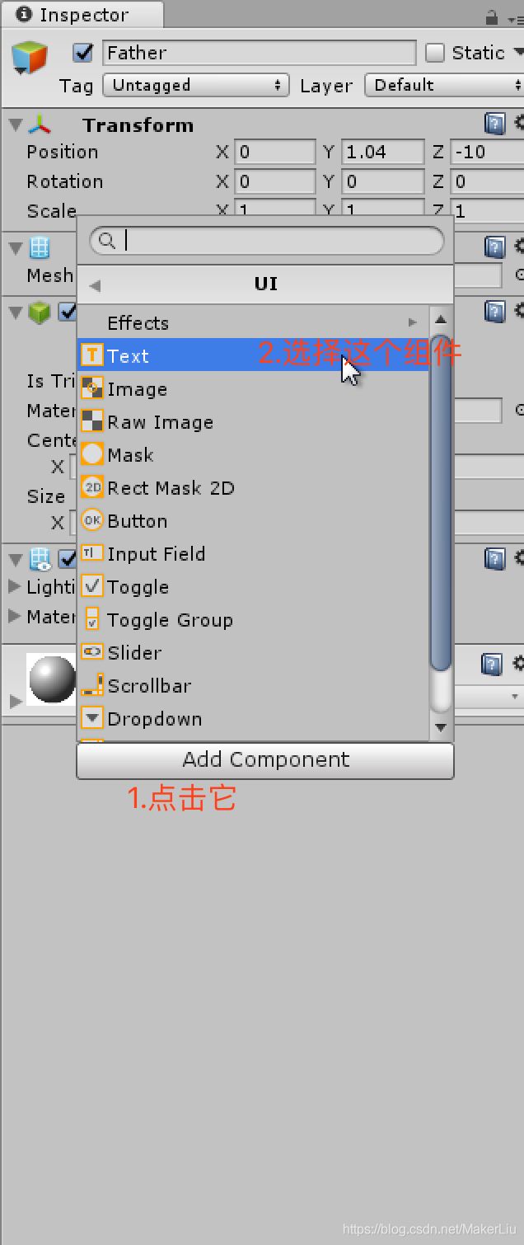Select the Text component entry
The height and width of the screenshot is (1245, 524).
254,356
